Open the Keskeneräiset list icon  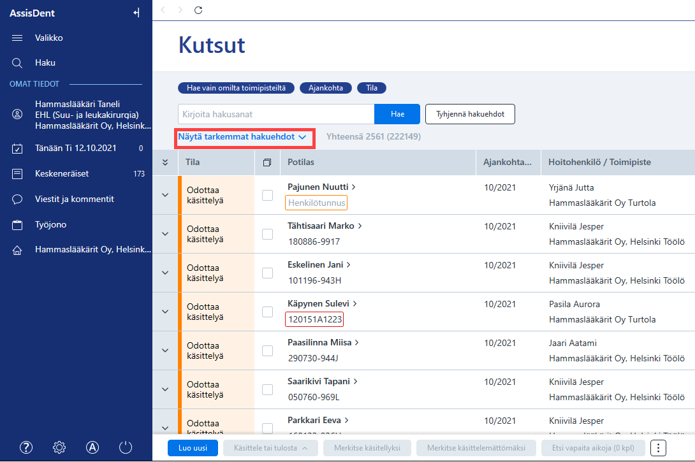click(17, 173)
